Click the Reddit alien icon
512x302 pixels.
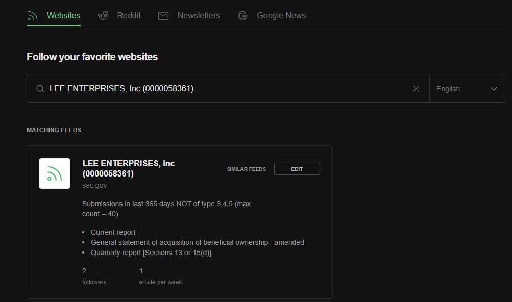103,15
